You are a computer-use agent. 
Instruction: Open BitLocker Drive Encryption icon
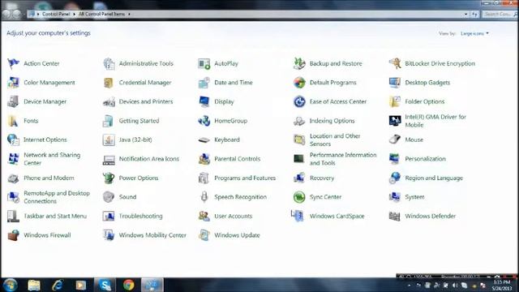coord(395,63)
